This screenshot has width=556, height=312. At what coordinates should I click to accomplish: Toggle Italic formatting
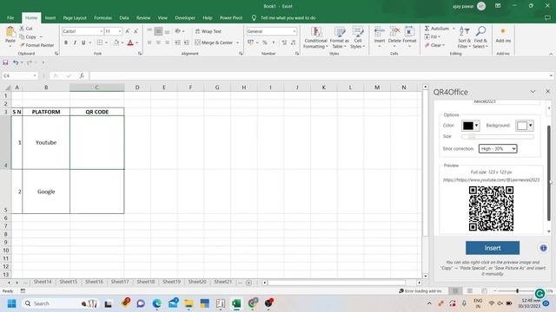coord(75,42)
